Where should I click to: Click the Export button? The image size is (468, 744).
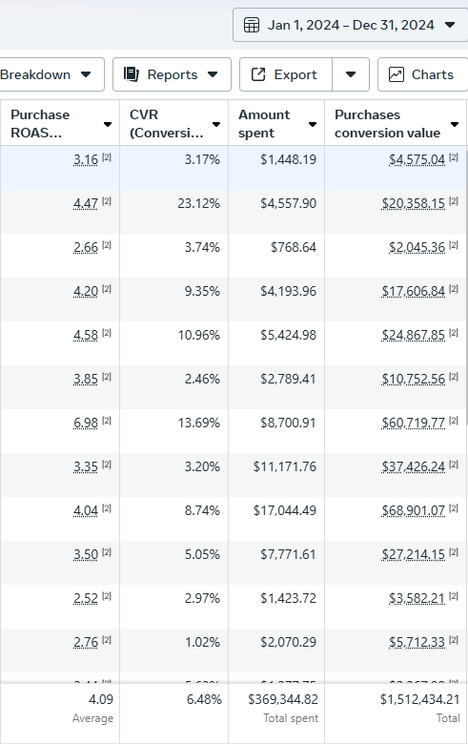(x=286, y=74)
